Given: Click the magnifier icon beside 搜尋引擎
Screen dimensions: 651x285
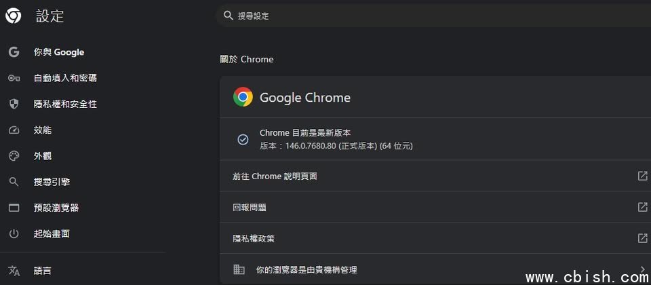Looking at the screenshot, I should (14, 182).
